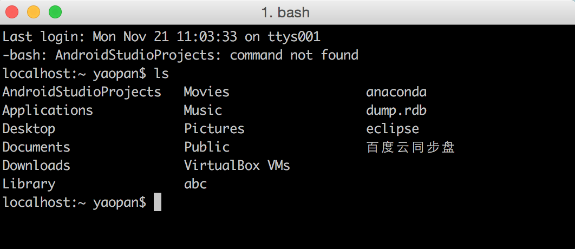Click the block cursor at the prompt
Screen dimensions: 575x249
pyautogui.click(x=158, y=202)
